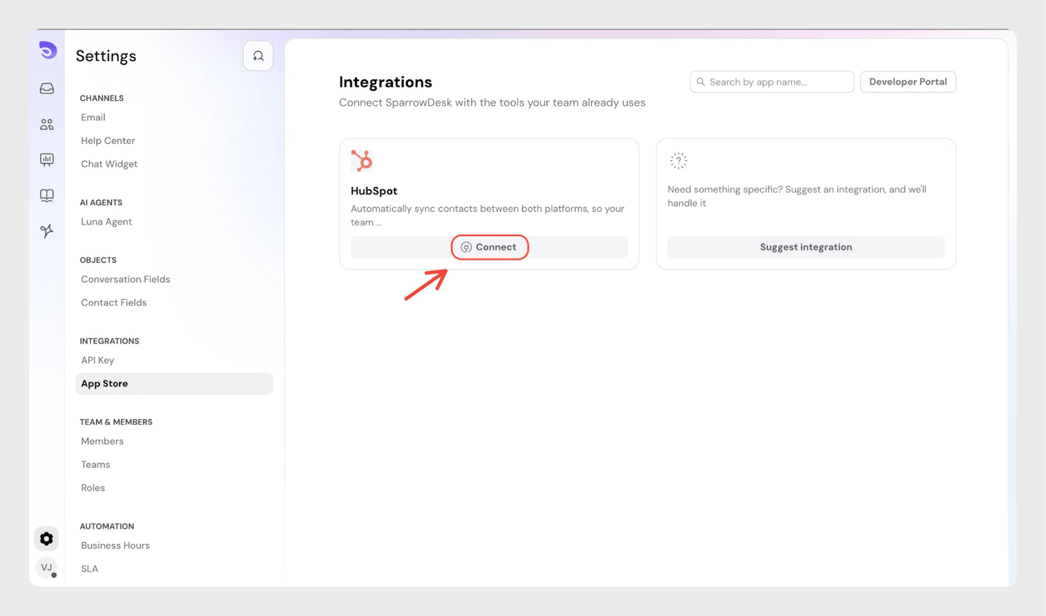
Task: Click the Suggest integration button
Action: point(805,247)
